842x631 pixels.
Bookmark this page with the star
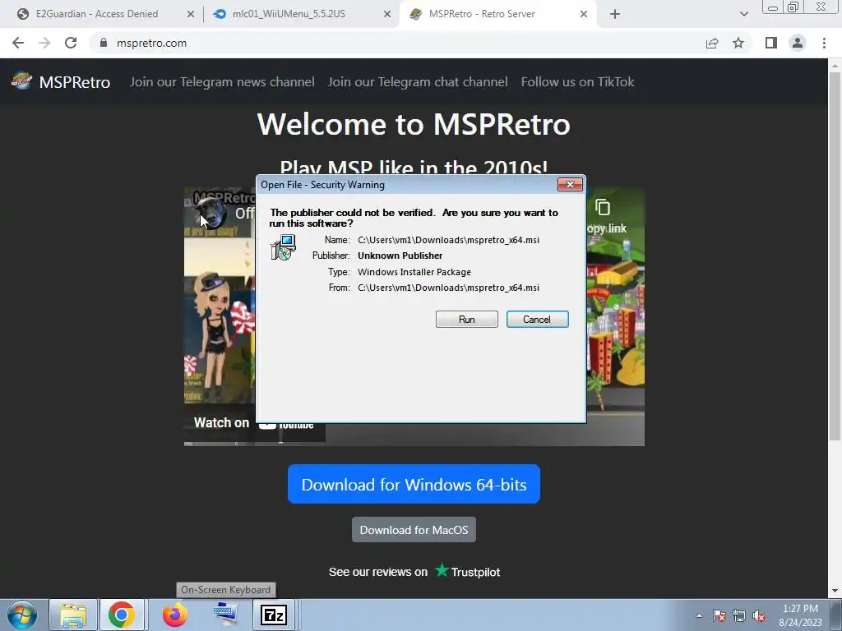(x=738, y=43)
